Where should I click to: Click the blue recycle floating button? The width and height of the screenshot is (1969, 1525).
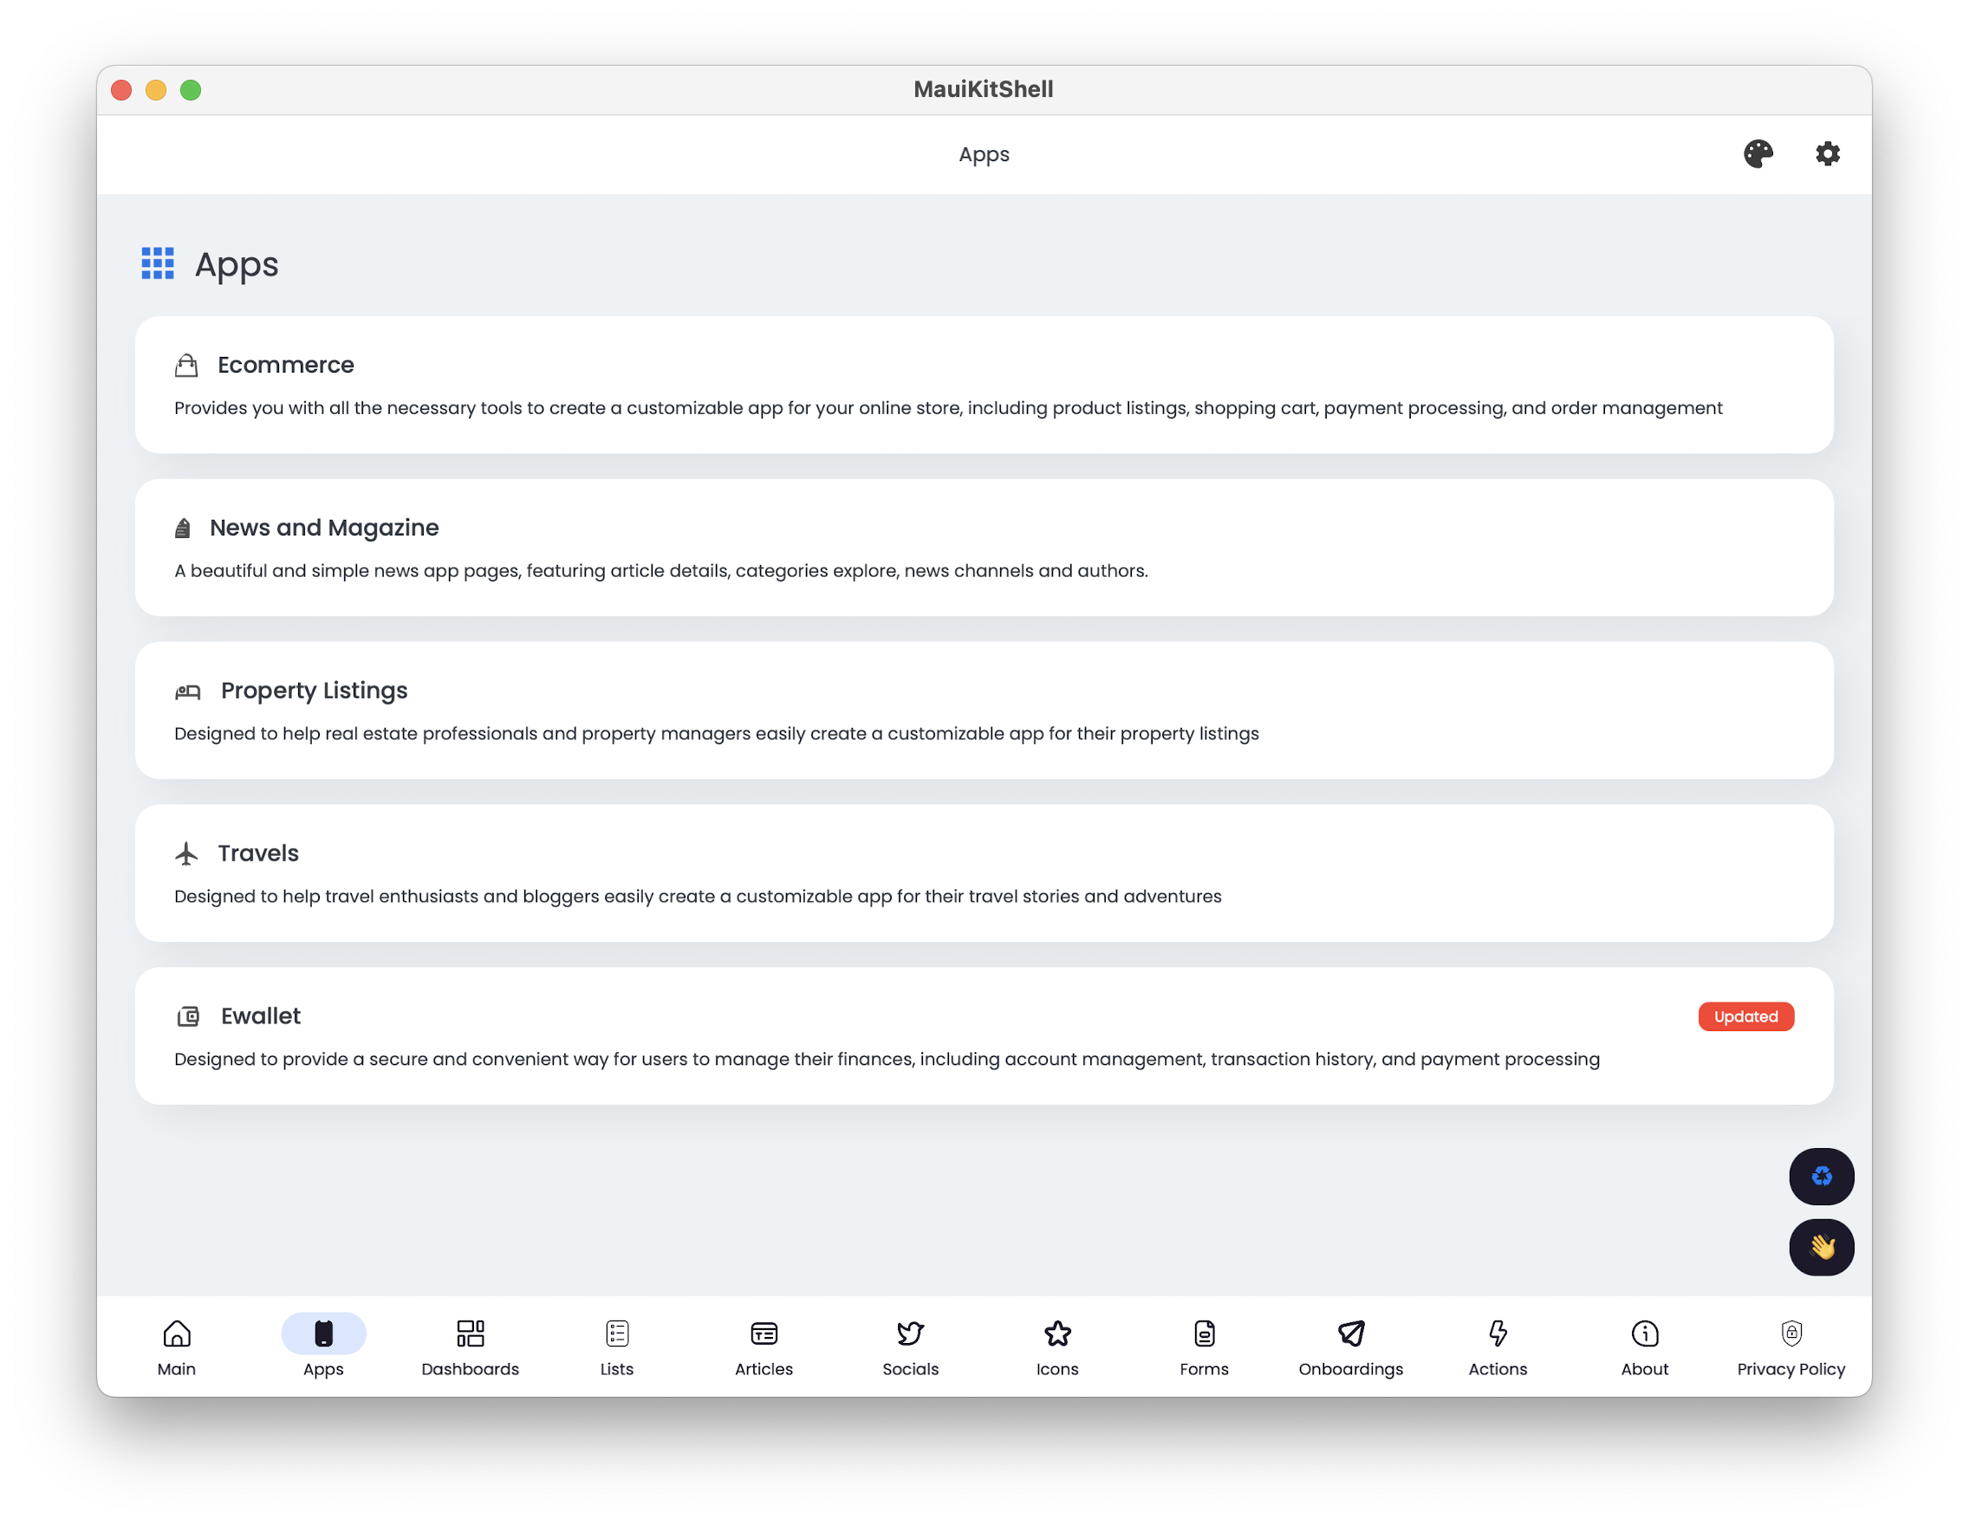[1821, 1176]
